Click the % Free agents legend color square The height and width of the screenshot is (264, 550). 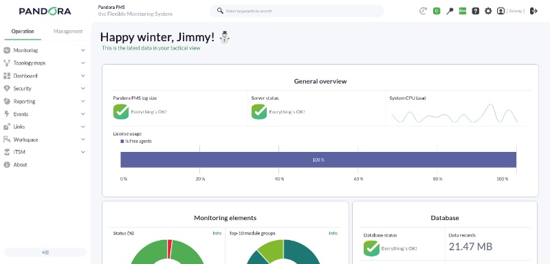point(122,142)
